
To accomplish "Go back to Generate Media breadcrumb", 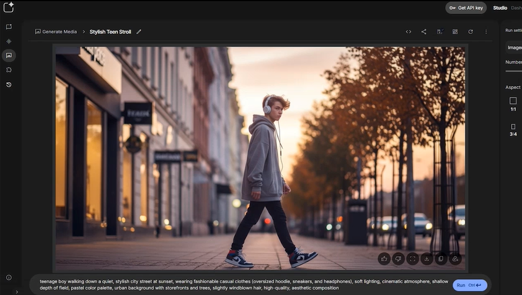I will [x=56, y=32].
